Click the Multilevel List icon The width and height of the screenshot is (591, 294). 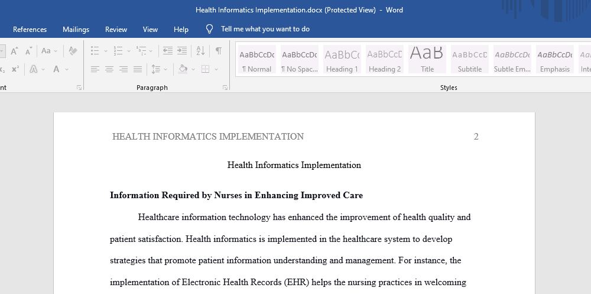pyautogui.click(x=141, y=50)
